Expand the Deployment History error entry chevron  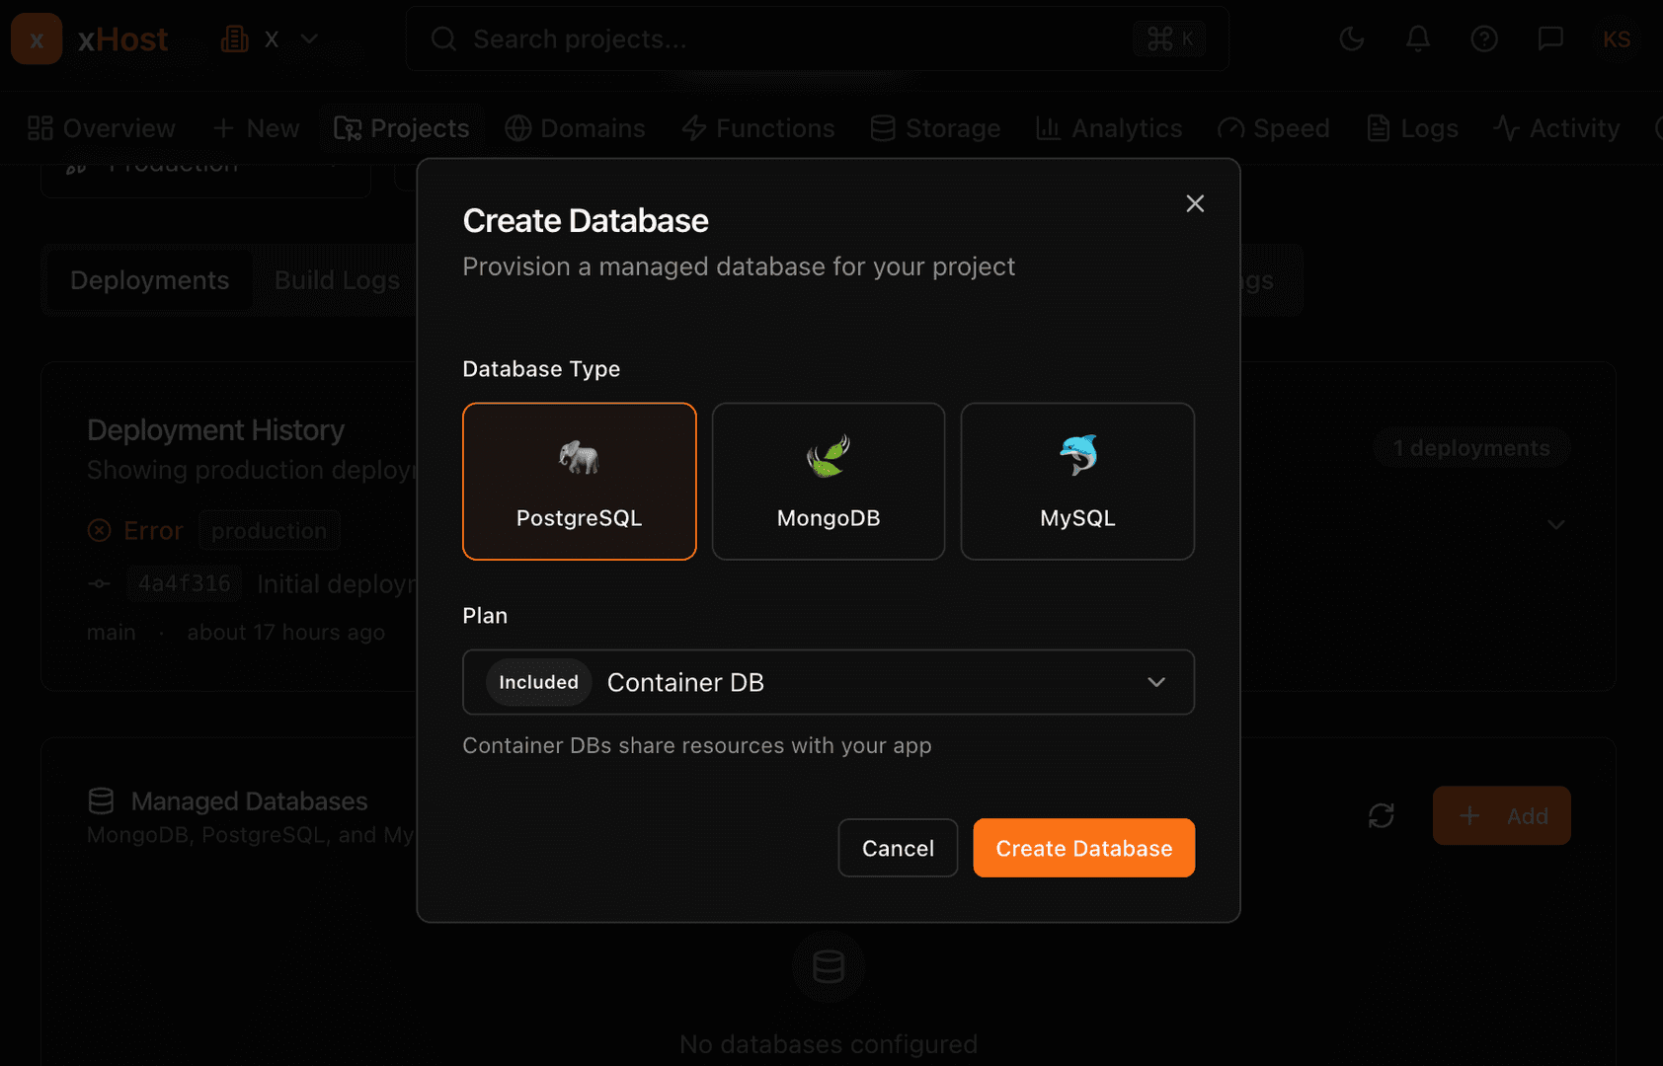(x=1555, y=525)
